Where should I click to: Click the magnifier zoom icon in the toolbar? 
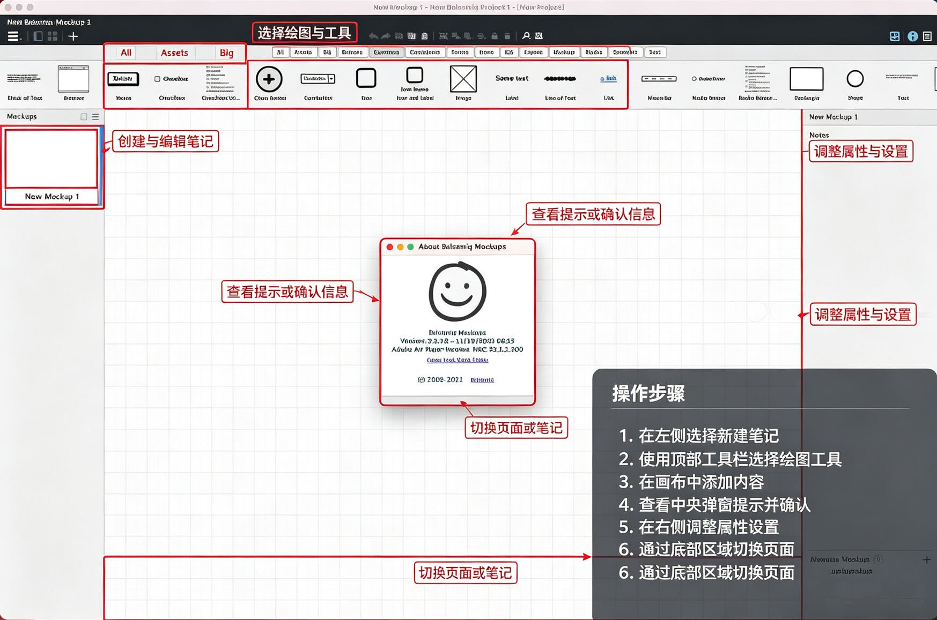pyautogui.click(x=526, y=36)
